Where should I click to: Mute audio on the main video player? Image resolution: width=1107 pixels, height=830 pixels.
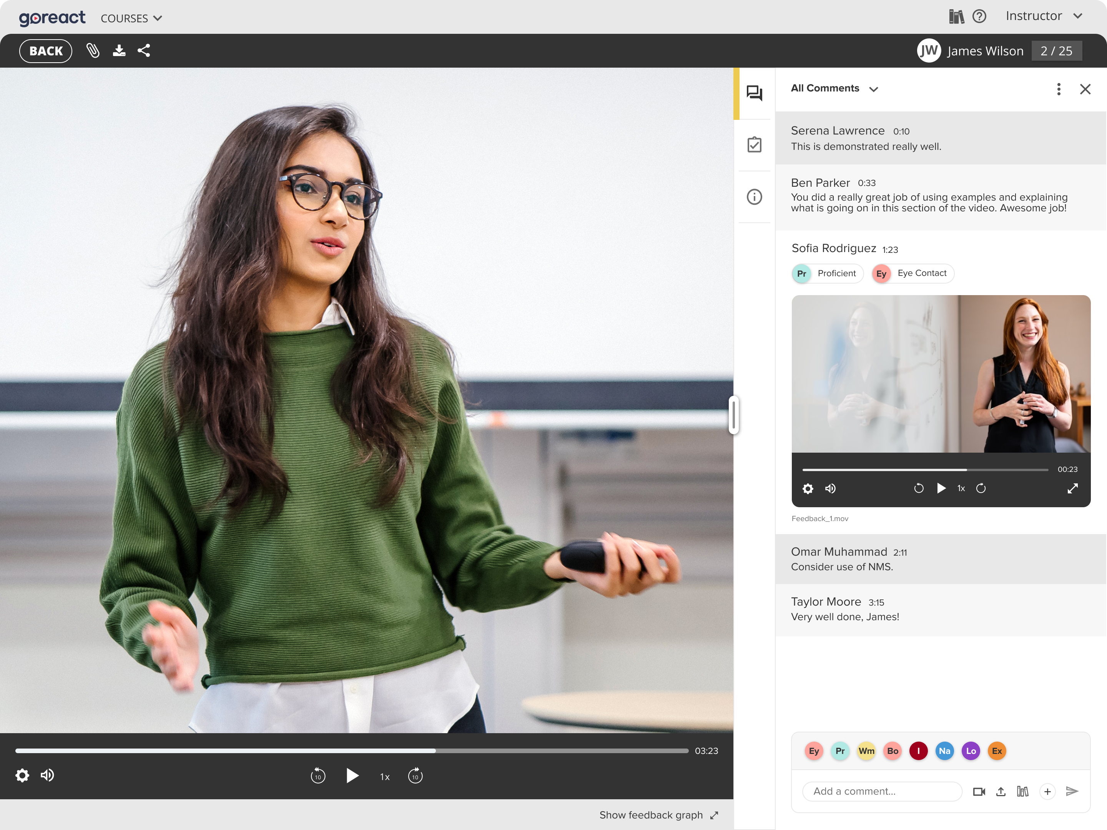(x=48, y=775)
